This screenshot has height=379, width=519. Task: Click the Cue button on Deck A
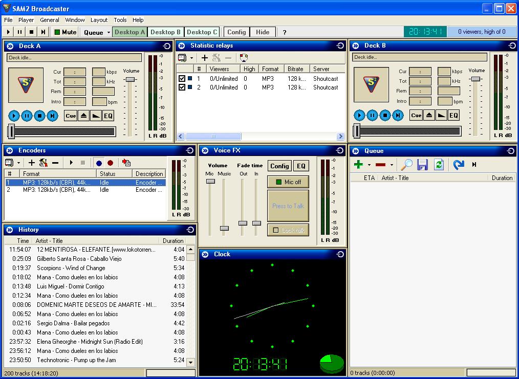pos(71,116)
